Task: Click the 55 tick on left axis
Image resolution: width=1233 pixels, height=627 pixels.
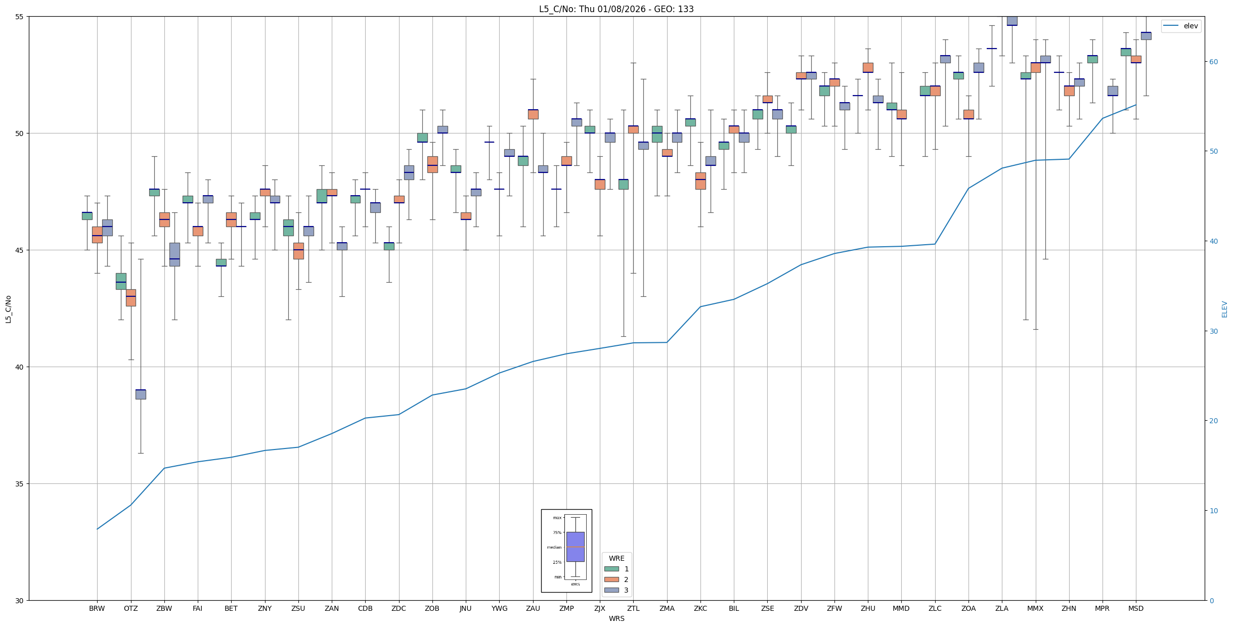Action: click(19, 17)
